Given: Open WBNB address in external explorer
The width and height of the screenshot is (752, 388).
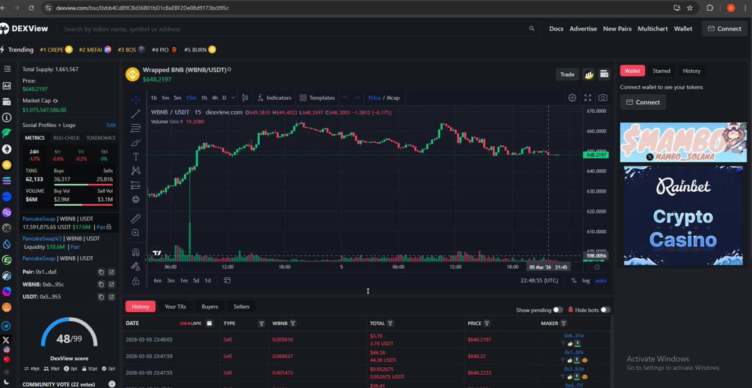Looking at the screenshot, I should 112,284.
